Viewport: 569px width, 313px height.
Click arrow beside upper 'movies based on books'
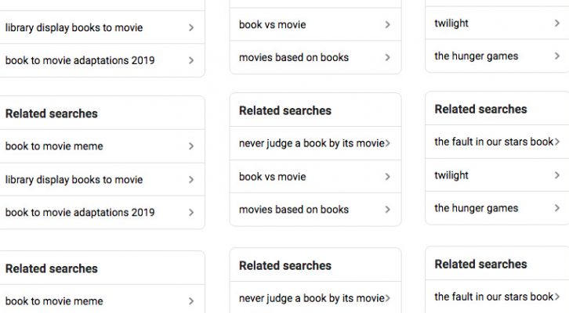click(x=387, y=57)
